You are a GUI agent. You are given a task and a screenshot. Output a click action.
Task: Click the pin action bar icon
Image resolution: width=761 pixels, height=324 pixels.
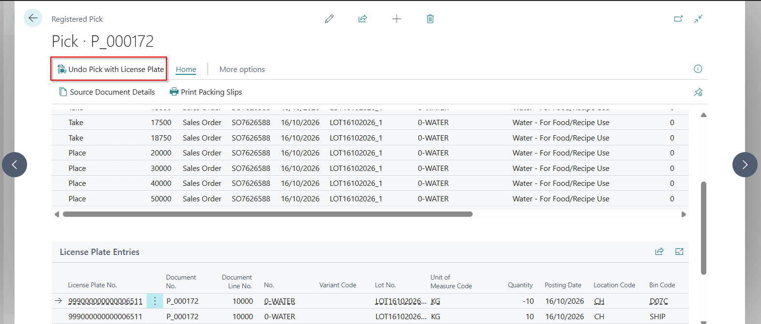pyautogui.click(x=698, y=92)
